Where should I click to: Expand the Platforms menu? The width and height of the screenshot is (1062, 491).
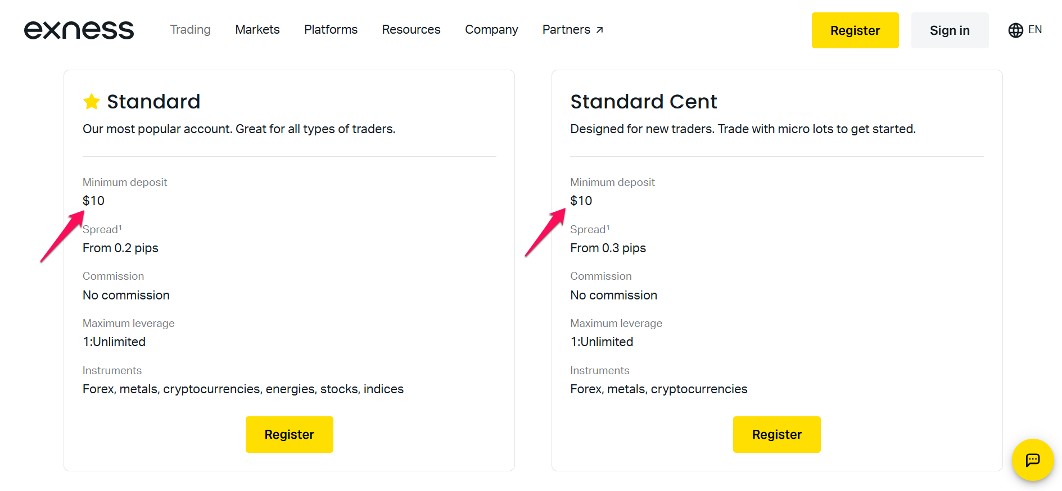click(x=331, y=29)
